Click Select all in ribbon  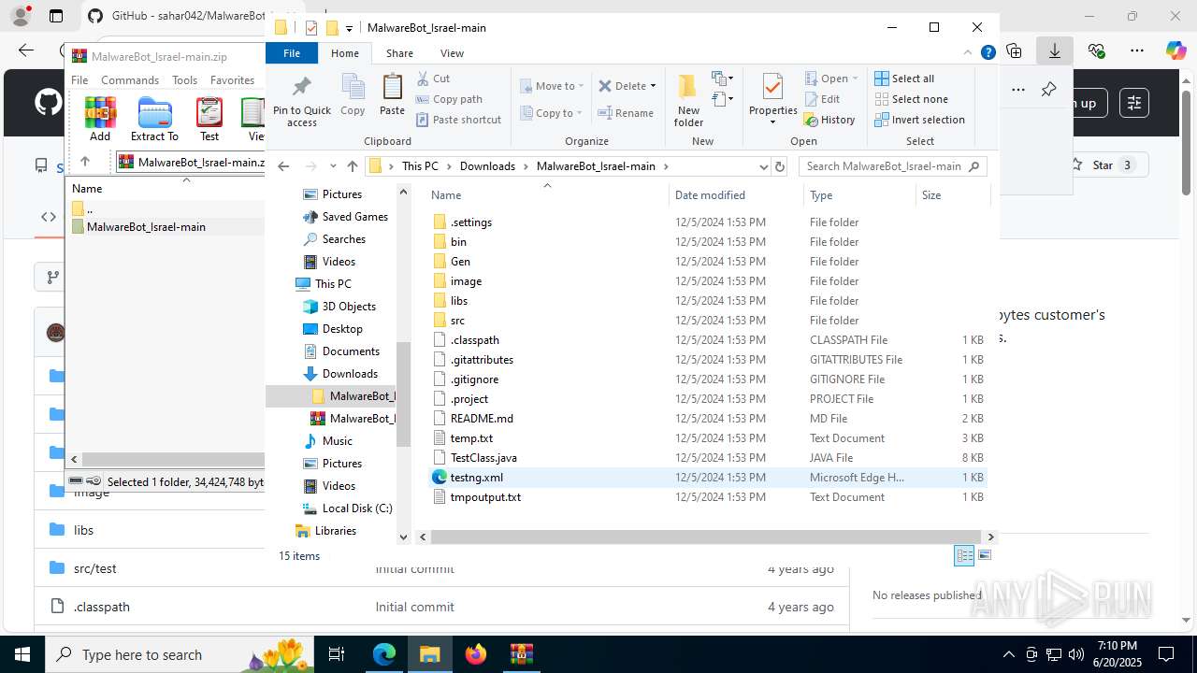(904, 79)
